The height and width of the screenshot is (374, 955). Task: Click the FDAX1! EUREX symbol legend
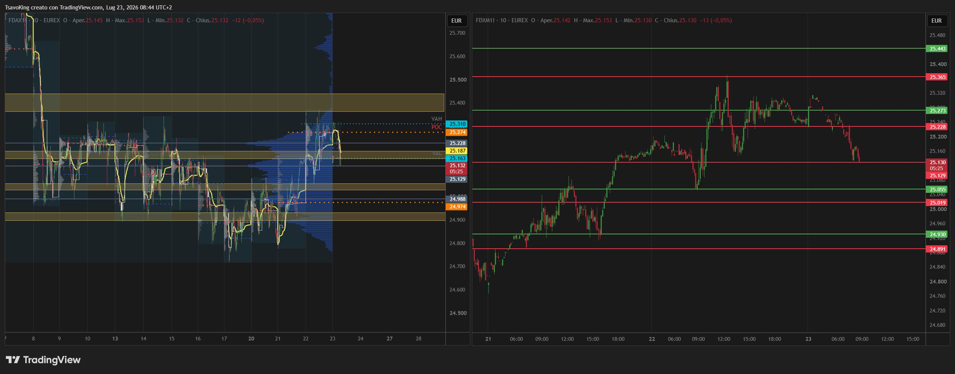pyautogui.click(x=34, y=20)
